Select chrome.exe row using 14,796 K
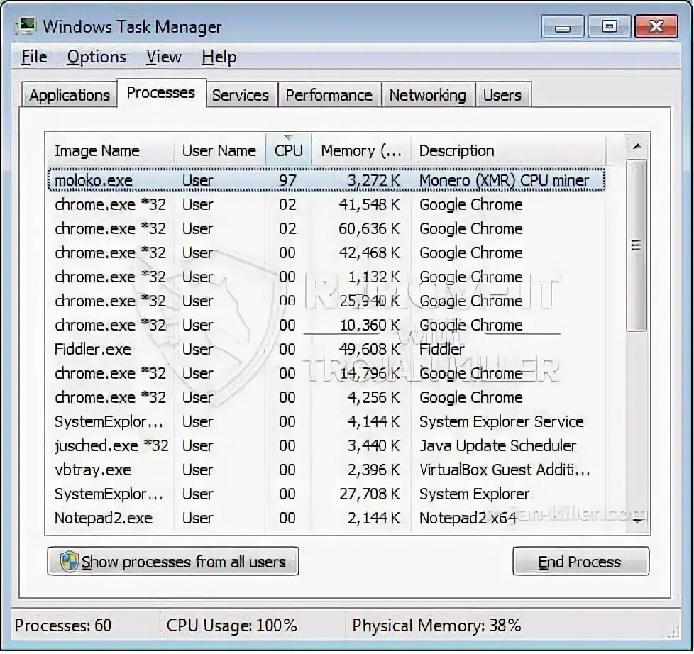The width and height of the screenshot is (694, 654). (326, 374)
